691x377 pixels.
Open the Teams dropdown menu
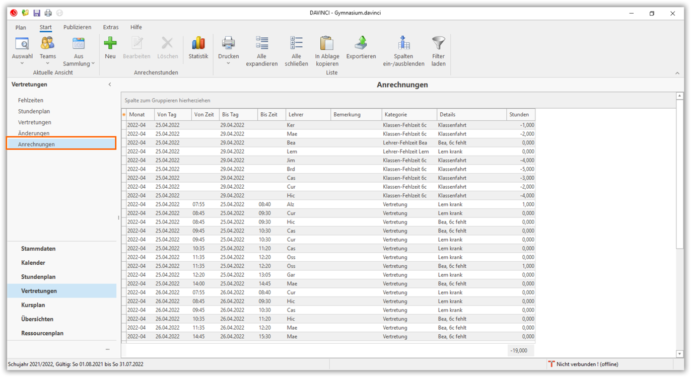[x=48, y=64]
